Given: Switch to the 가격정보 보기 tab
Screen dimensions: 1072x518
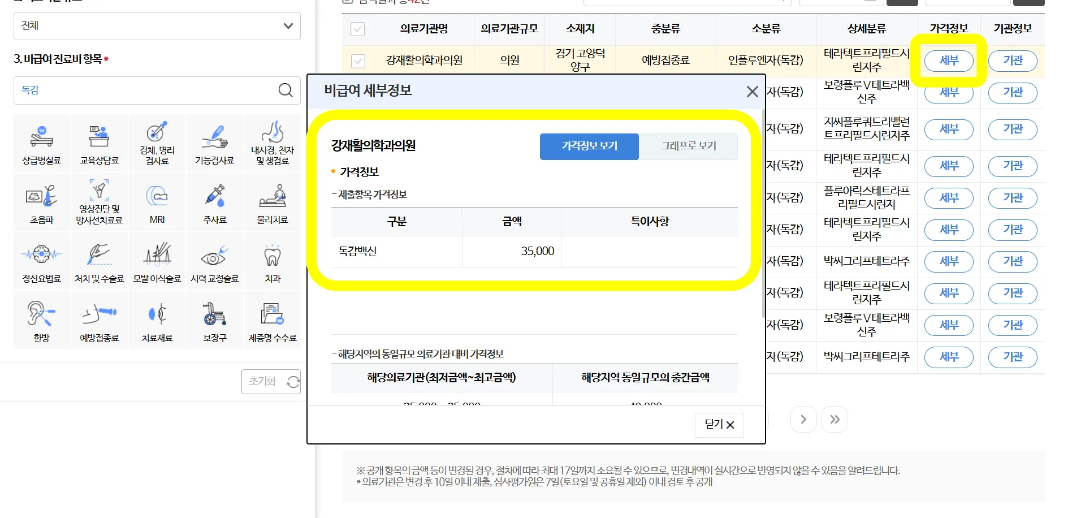Looking at the screenshot, I should 589,146.
